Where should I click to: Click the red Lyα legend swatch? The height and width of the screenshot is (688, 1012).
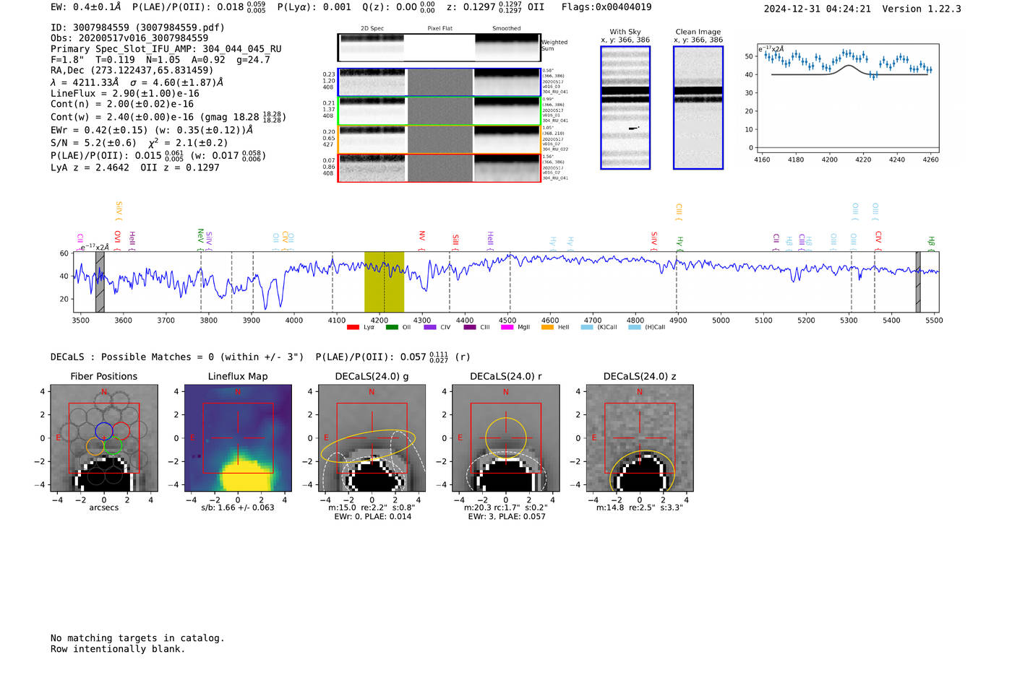point(353,328)
